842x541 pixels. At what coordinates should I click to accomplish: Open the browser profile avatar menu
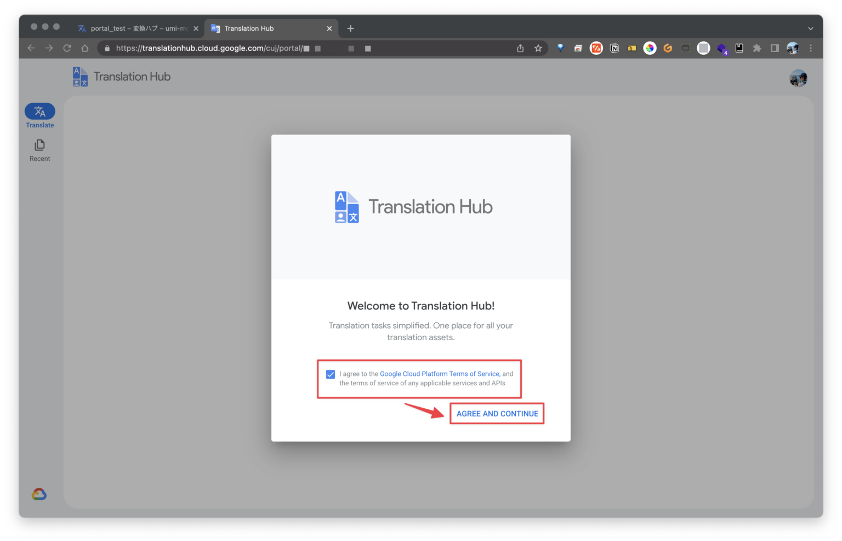tap(793, 48)
